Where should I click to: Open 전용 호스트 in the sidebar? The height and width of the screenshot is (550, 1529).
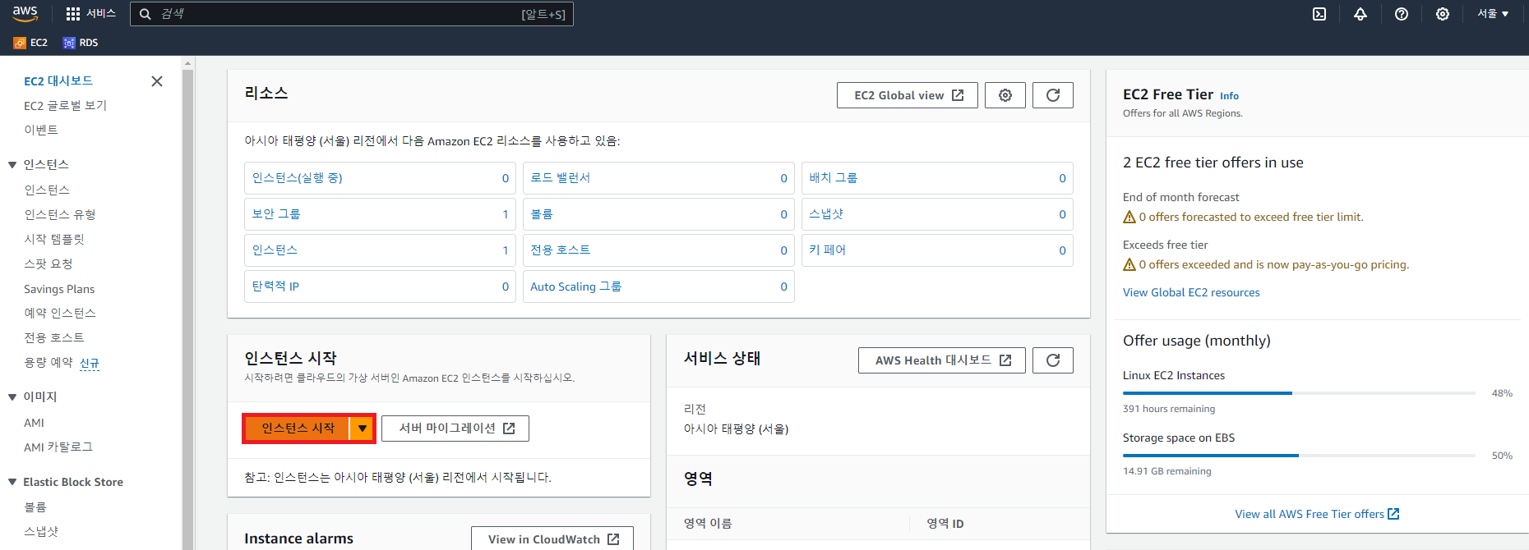click(x=54, y=338)
